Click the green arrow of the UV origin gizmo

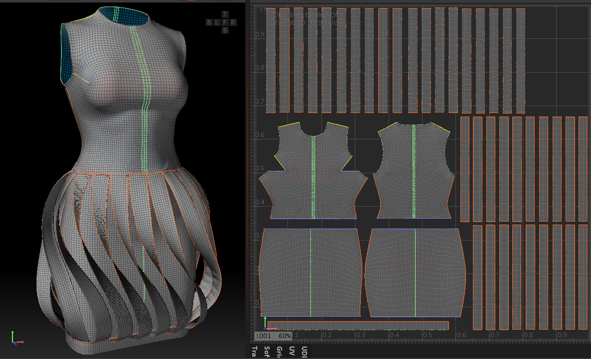(265, 322)
